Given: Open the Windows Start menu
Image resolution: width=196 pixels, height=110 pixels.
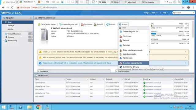Looking at the screenshot, I should (3, 107).
